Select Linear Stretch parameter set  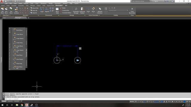pos(19,38)
